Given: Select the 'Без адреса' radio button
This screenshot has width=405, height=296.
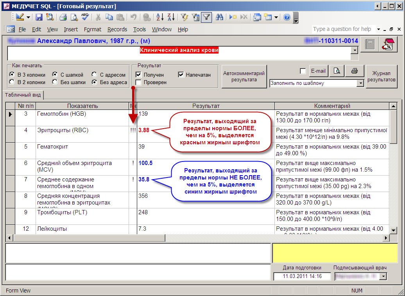Looking at the screenshot, I should click(x=94, y=82).
